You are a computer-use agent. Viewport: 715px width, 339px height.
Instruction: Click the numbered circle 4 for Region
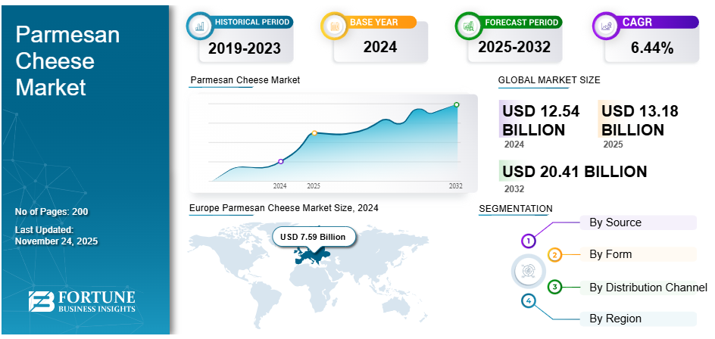click(529, 301)
